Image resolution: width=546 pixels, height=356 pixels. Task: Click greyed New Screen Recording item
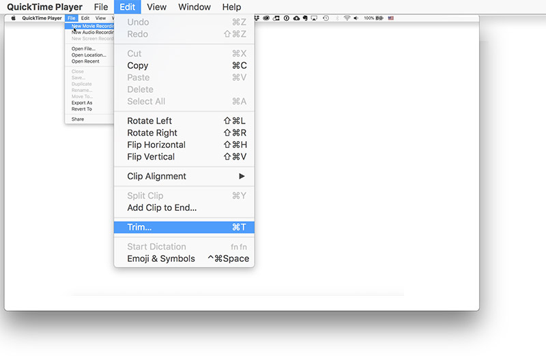click(x=89, y=39)
